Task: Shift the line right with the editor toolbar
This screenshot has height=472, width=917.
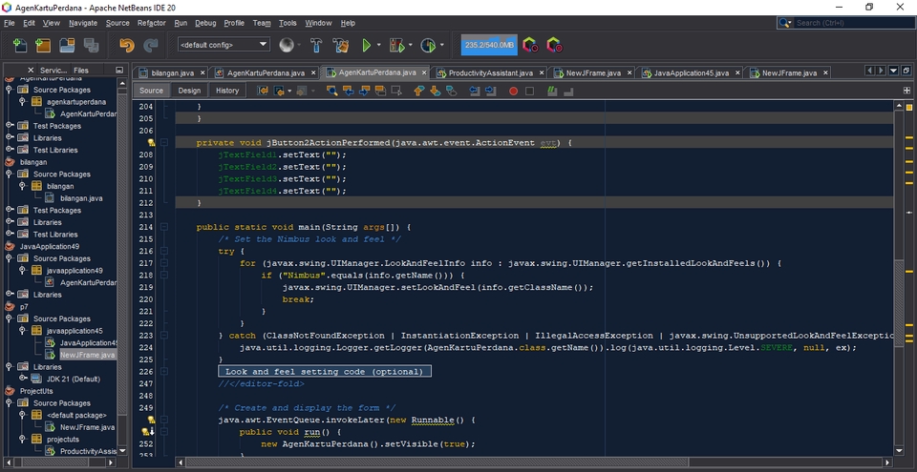Action: click(x=490, y=91)
